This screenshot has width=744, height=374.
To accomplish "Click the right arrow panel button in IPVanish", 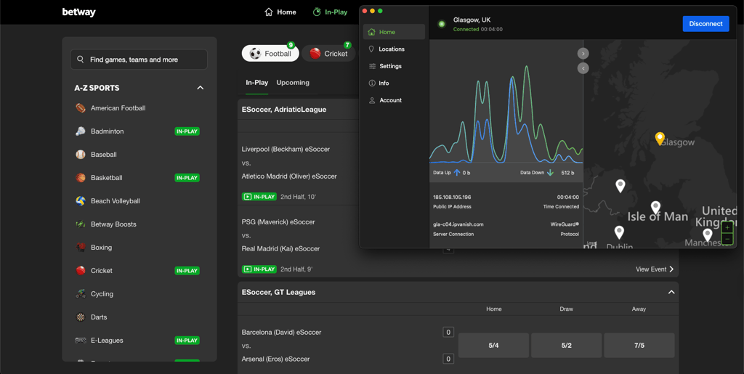I will 583,54.
